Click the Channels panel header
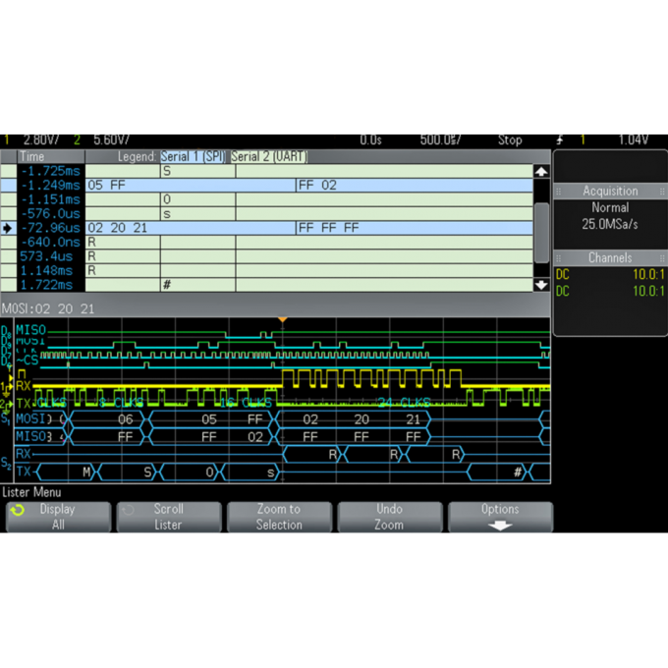 tap(610, 257)
